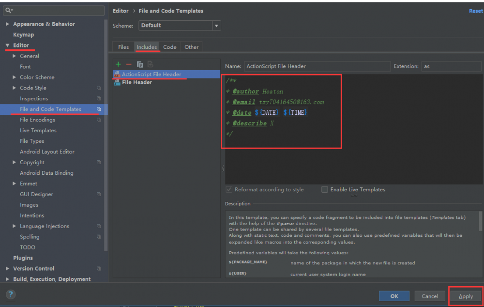Expand the Appearance & Behavior section
The height and width of the screenshot is (307, 484).
7,24
